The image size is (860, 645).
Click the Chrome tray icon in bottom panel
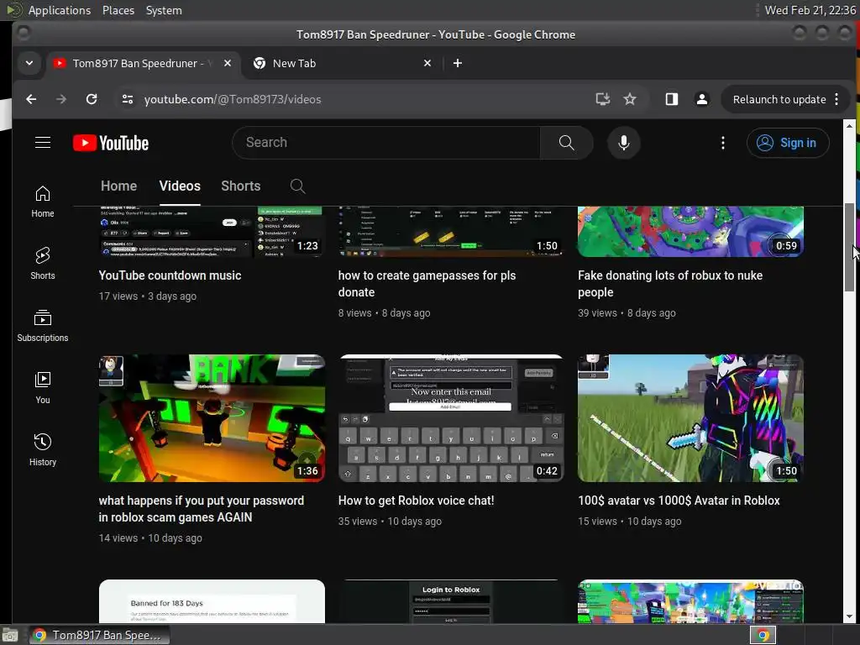(763, 635)
